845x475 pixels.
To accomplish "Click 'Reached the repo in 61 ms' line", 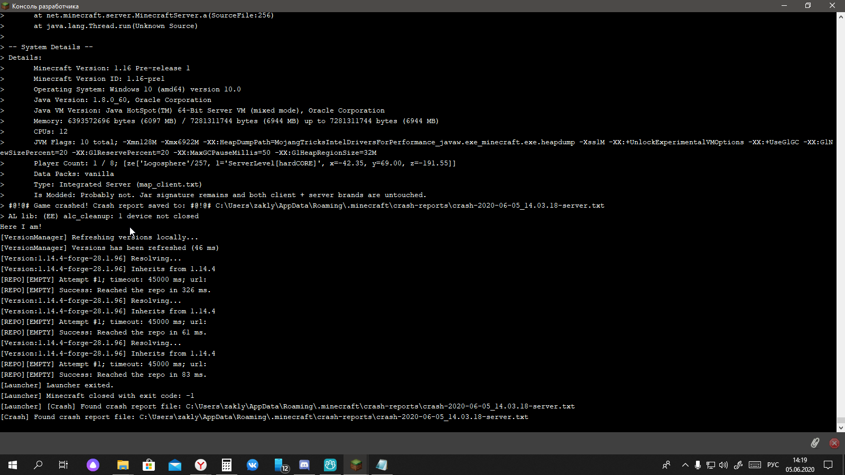I will click(104, 332).
